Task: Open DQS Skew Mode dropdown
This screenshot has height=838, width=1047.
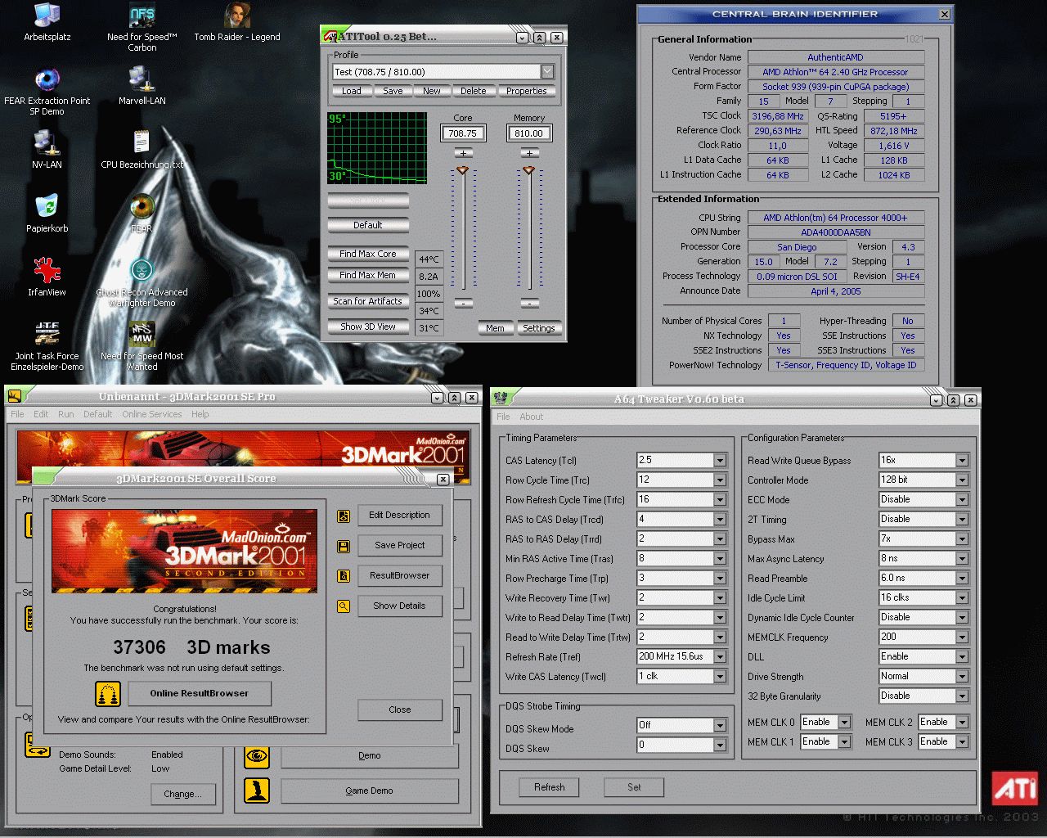Action: [720, 726]
